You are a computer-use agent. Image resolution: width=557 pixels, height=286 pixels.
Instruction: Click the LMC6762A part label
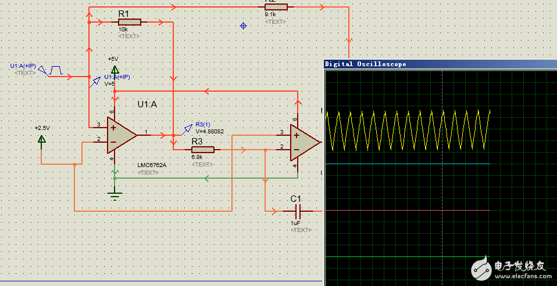point(152,165)
